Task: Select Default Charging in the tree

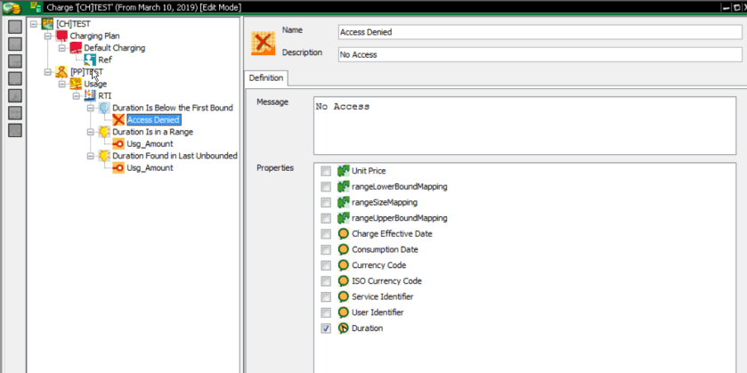Action: point(114,48)
